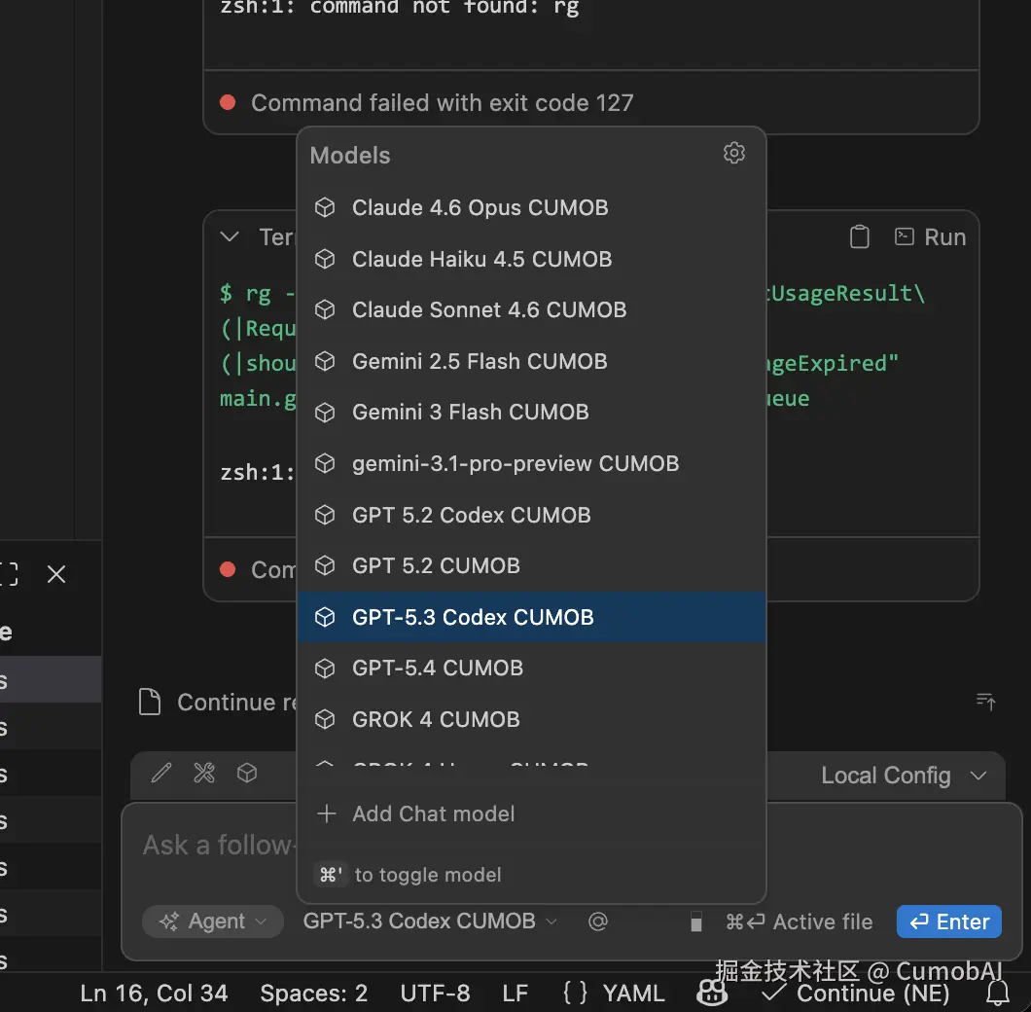Select Claude 4.6 Opus CUMOB model
Viewport: 1031px width, 1012px height.
click(531, 208)
